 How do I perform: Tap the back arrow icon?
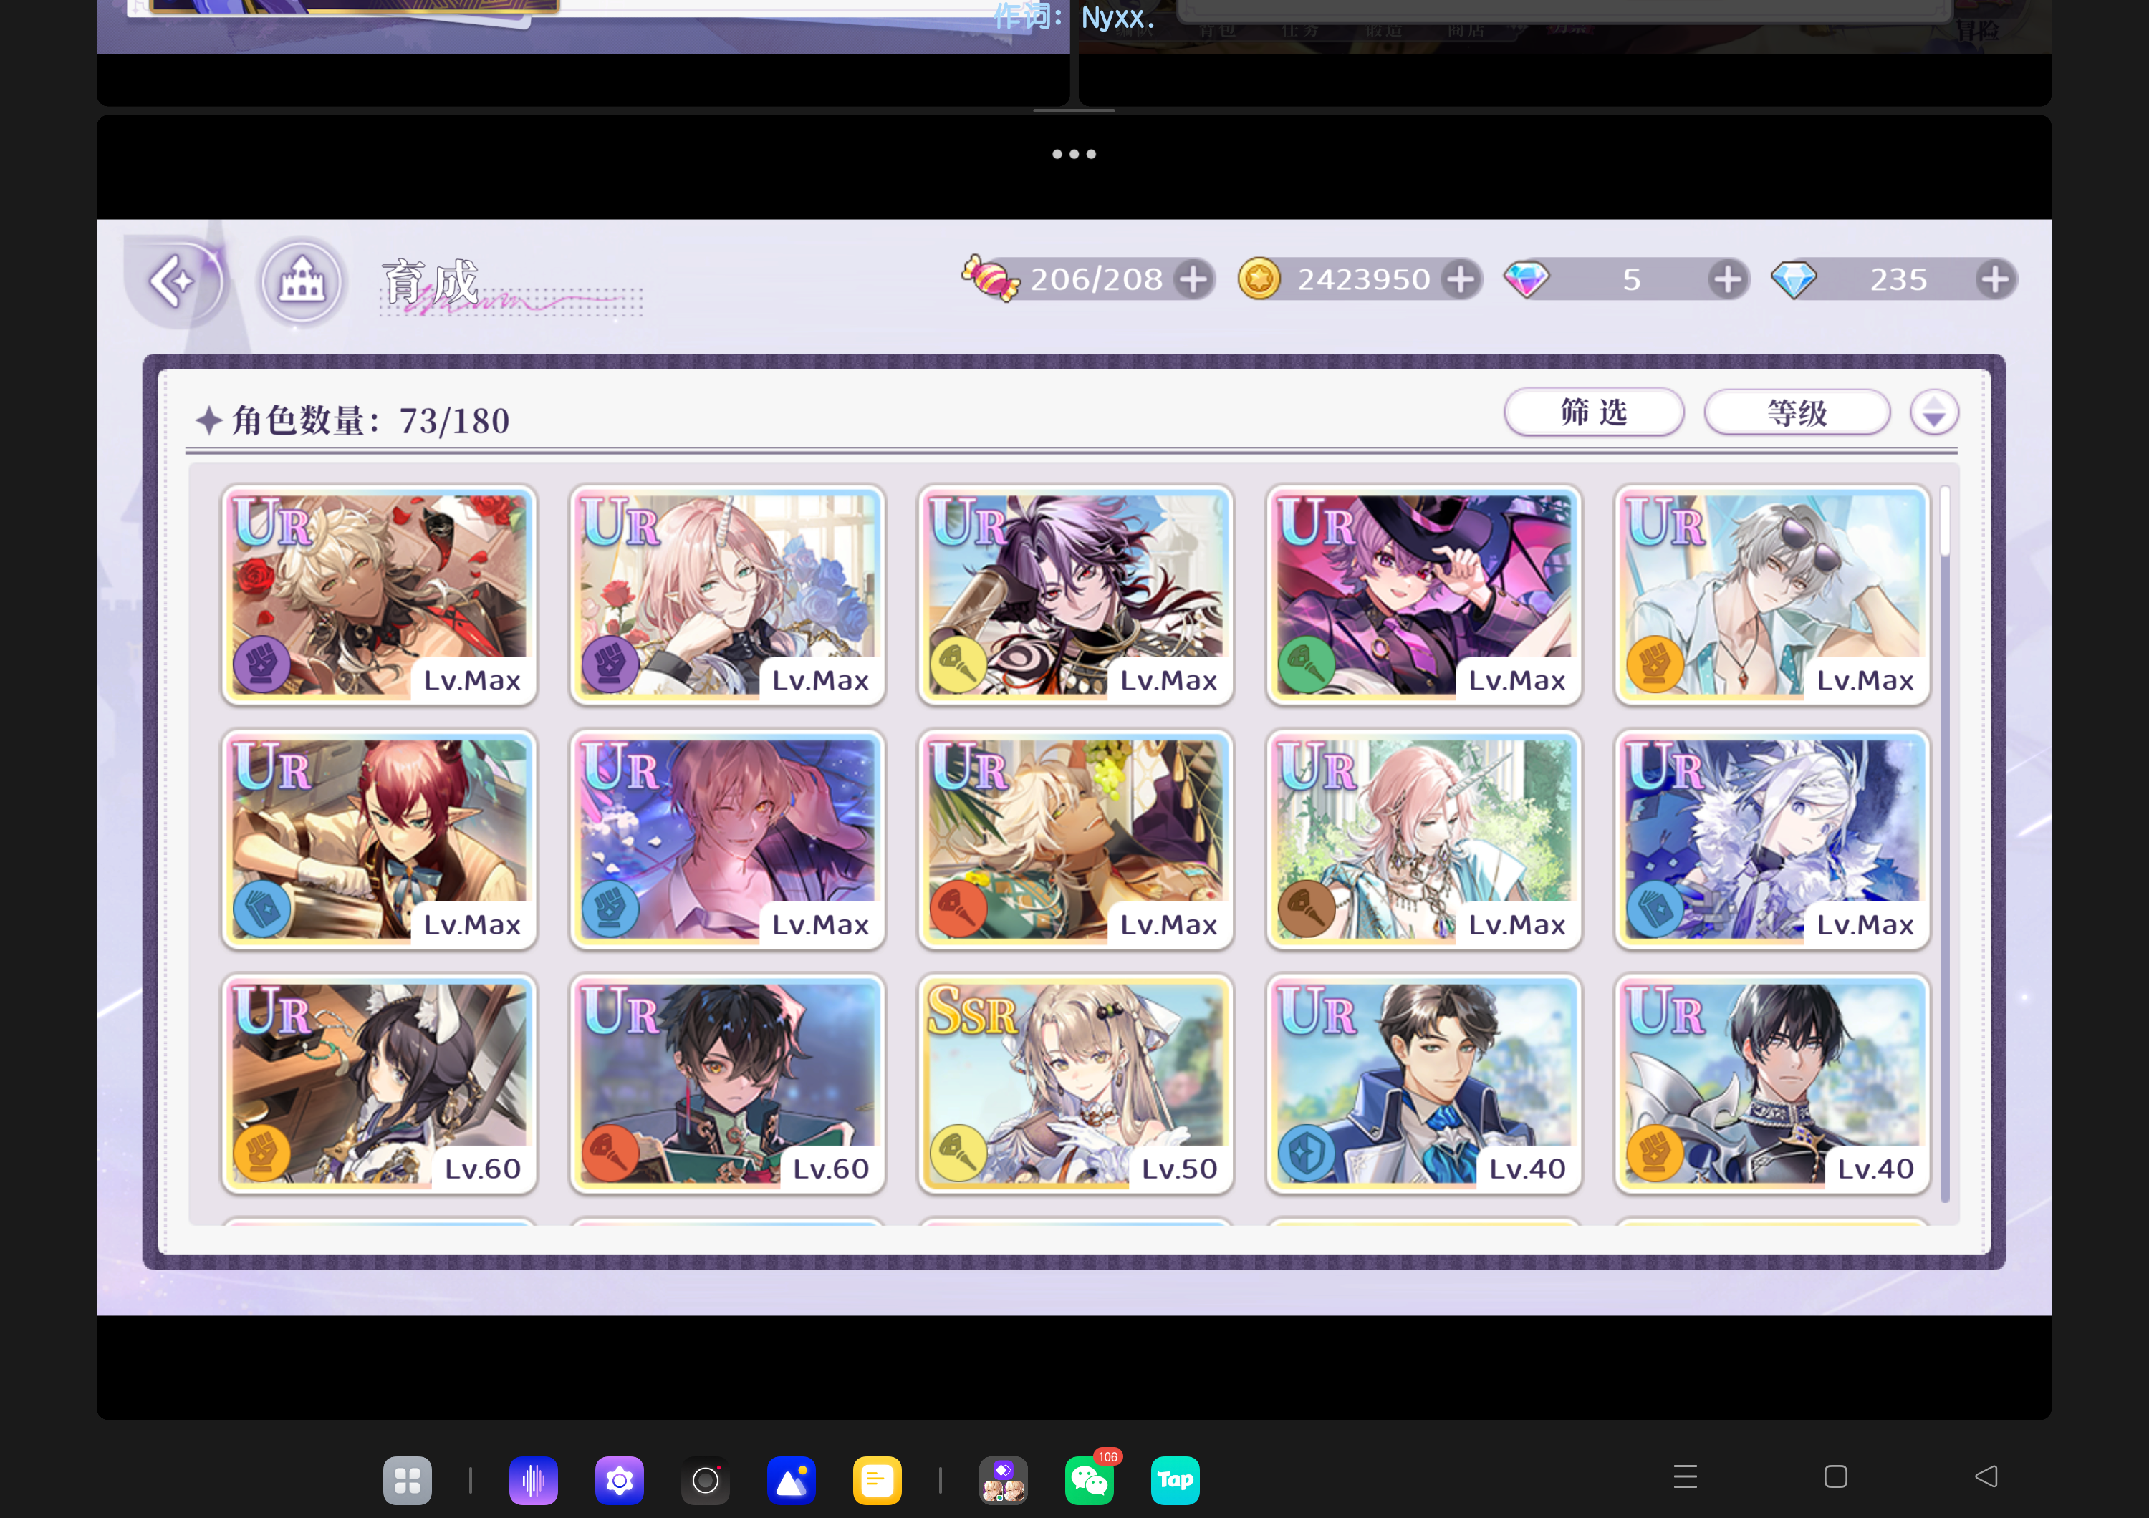click(174, 281)
